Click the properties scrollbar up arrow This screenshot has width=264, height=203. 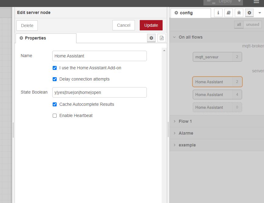click(164, 50)
